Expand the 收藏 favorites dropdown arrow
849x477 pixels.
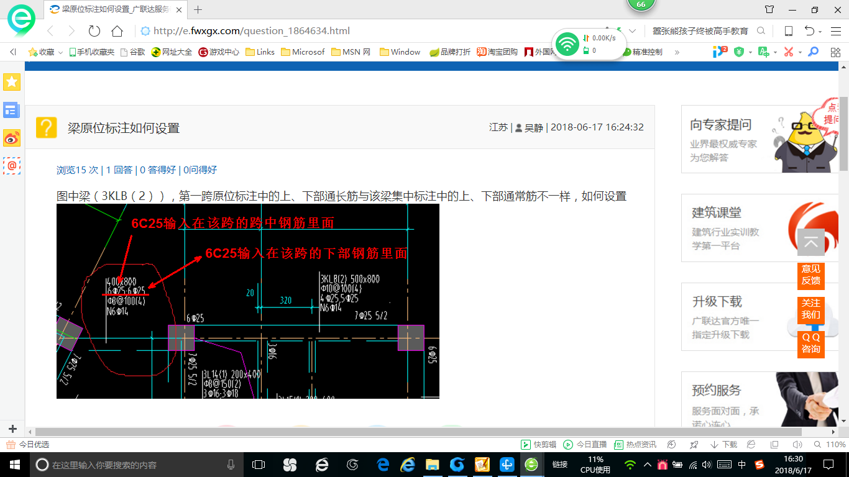pos(60,53)
